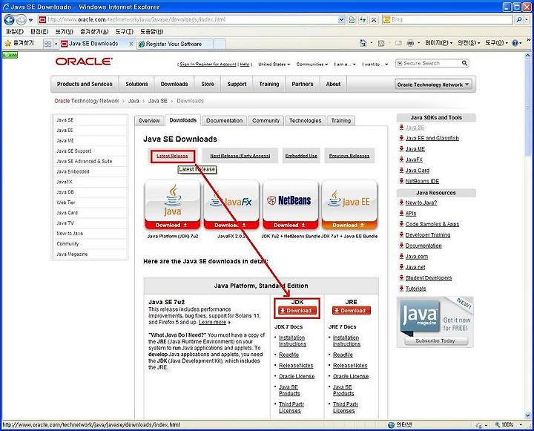Click the browser Forward arrow button
The width and height of the screenshot is (534, 431).
[21, 20]
